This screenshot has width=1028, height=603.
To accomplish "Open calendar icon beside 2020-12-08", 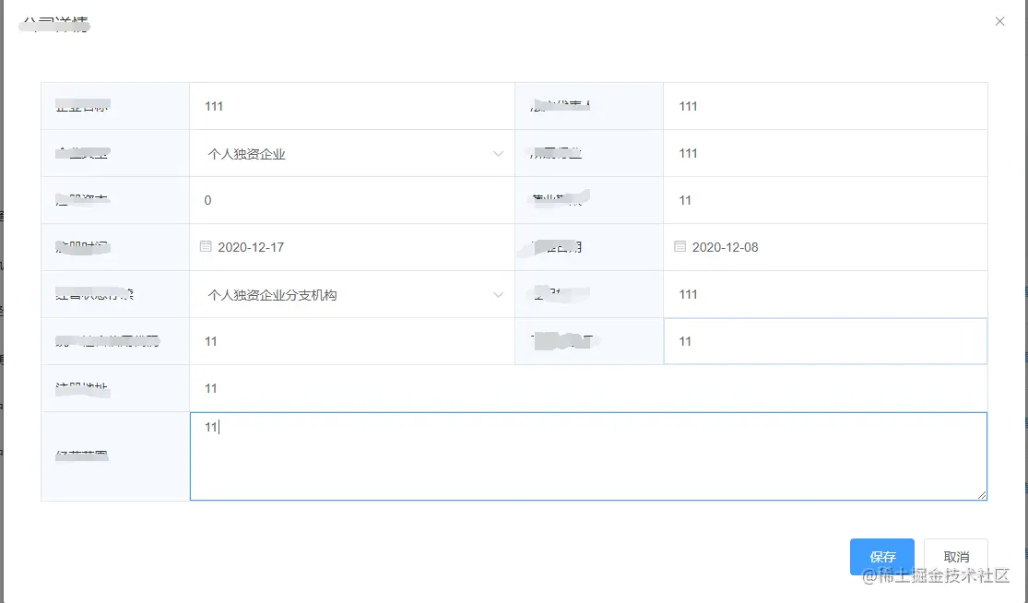I will (x=679, y=246).
